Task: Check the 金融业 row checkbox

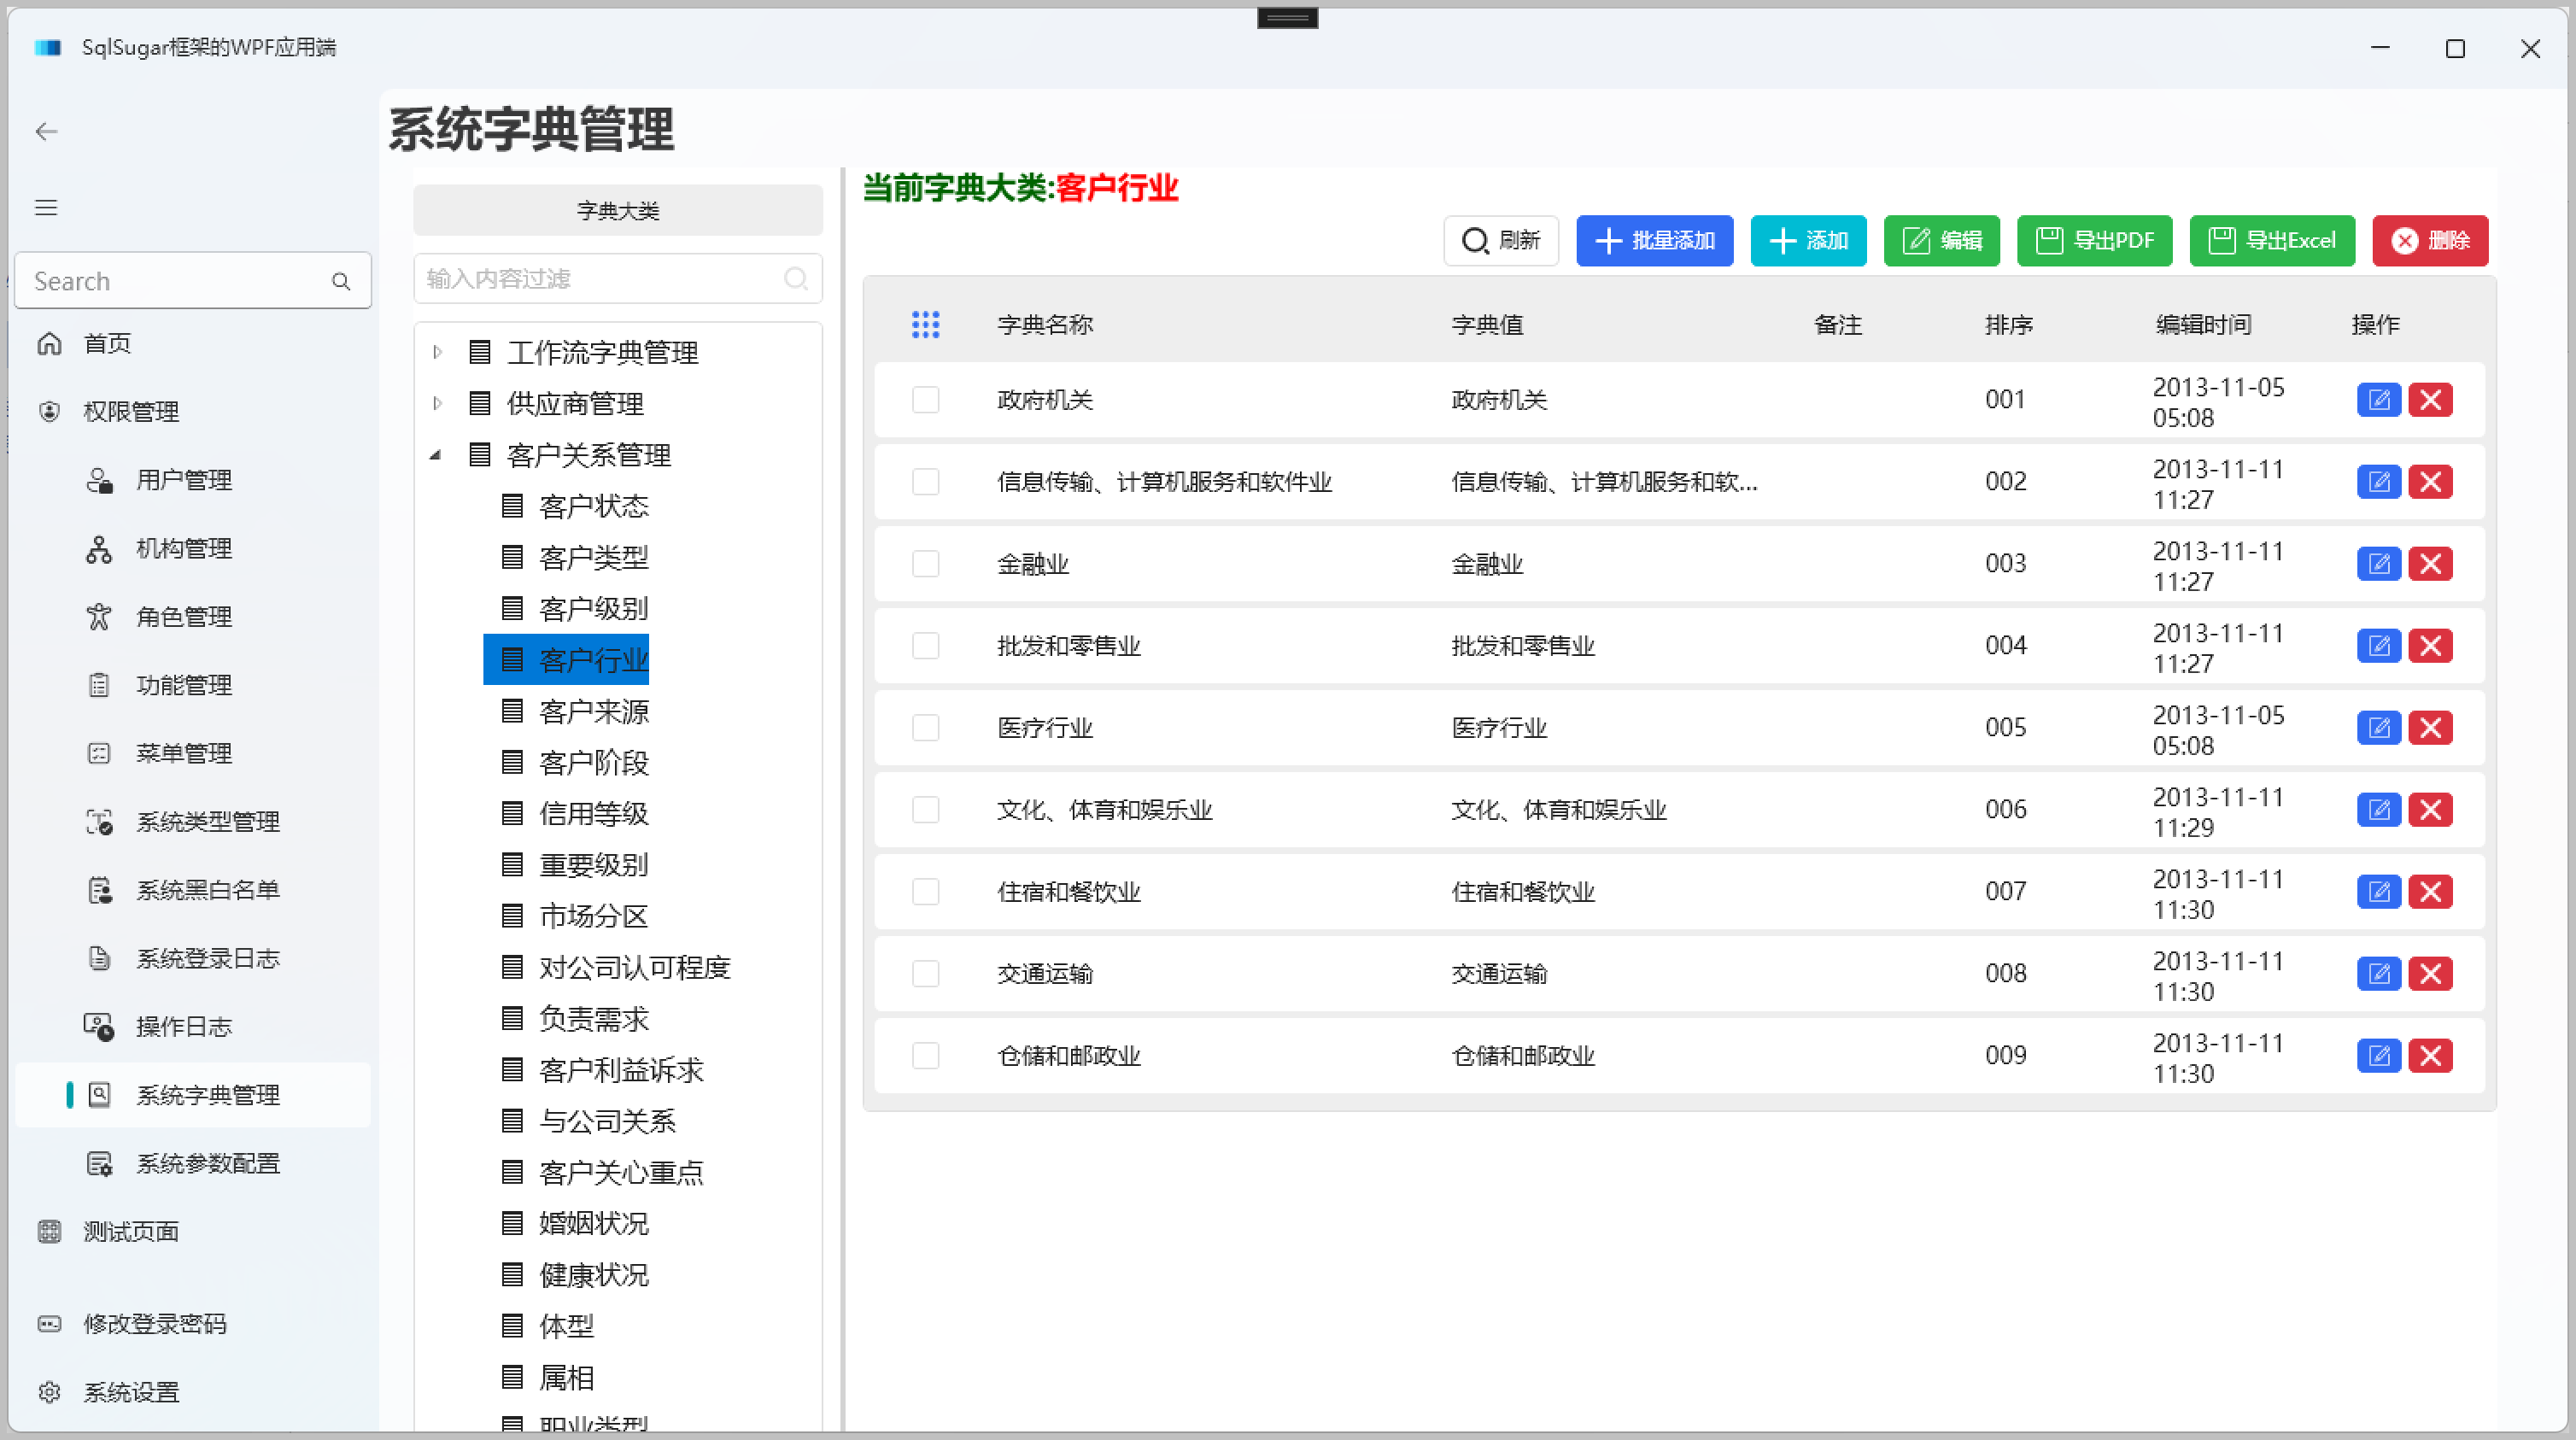Action: (925, 564)
